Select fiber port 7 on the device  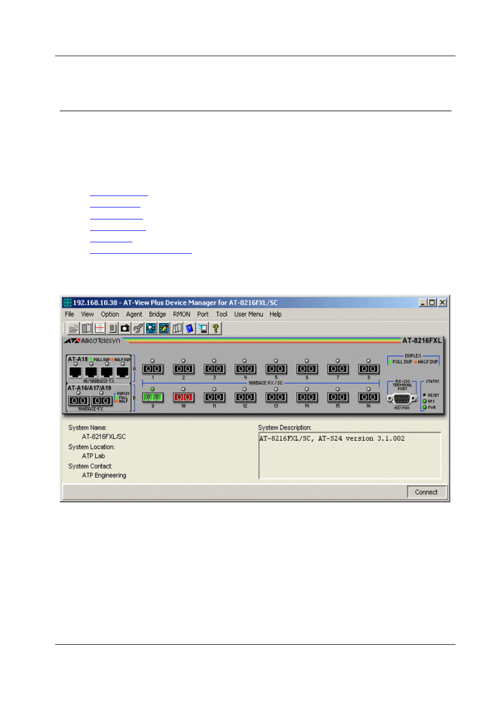(x=338, y=369)
